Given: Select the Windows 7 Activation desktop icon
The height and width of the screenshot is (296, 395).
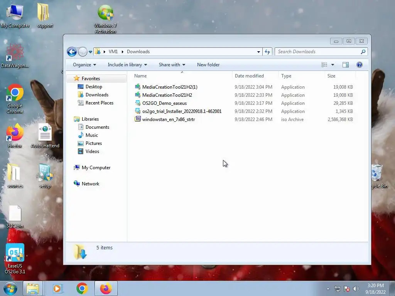Looking at the screenshot, I should tap(105, 19).
